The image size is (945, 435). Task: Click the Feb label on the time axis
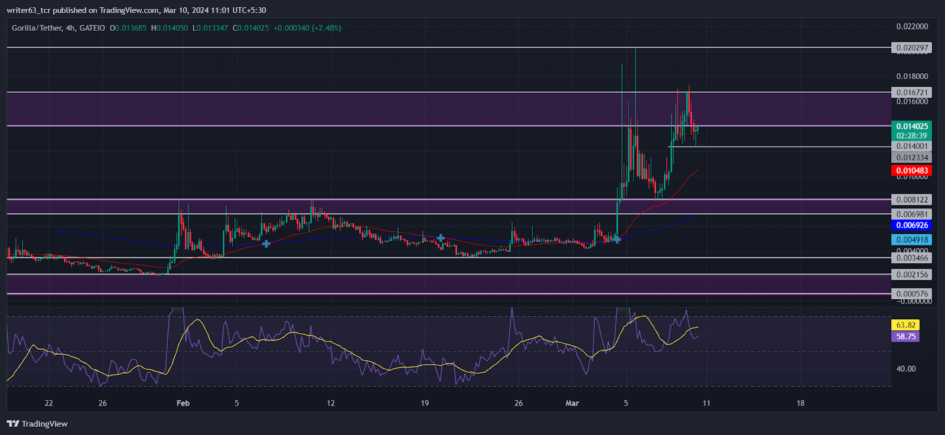(x=183, y=403)
